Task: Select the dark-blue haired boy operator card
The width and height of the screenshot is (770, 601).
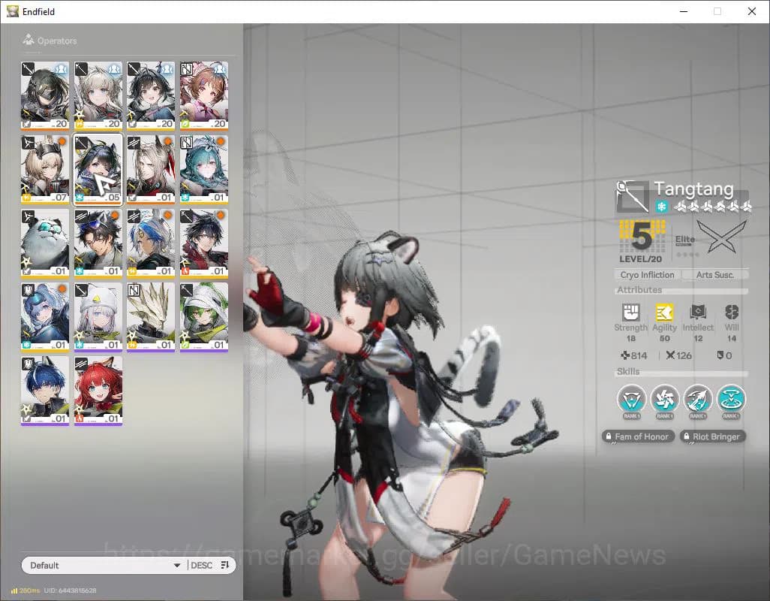Action: 45,390
